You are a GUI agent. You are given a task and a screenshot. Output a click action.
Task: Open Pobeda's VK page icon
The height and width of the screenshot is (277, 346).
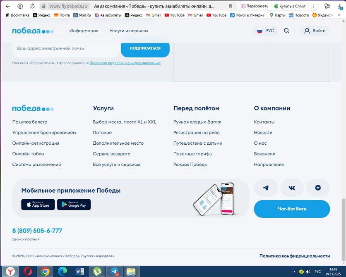pyautogui.click(x=292, y=188)
